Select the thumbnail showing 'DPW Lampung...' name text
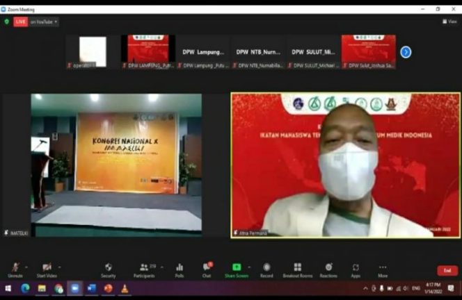This screenshot has height=300, width=462. 203,52
